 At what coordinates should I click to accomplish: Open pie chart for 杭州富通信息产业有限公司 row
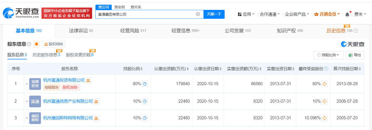pyautogui.click(x=145, y=101)
